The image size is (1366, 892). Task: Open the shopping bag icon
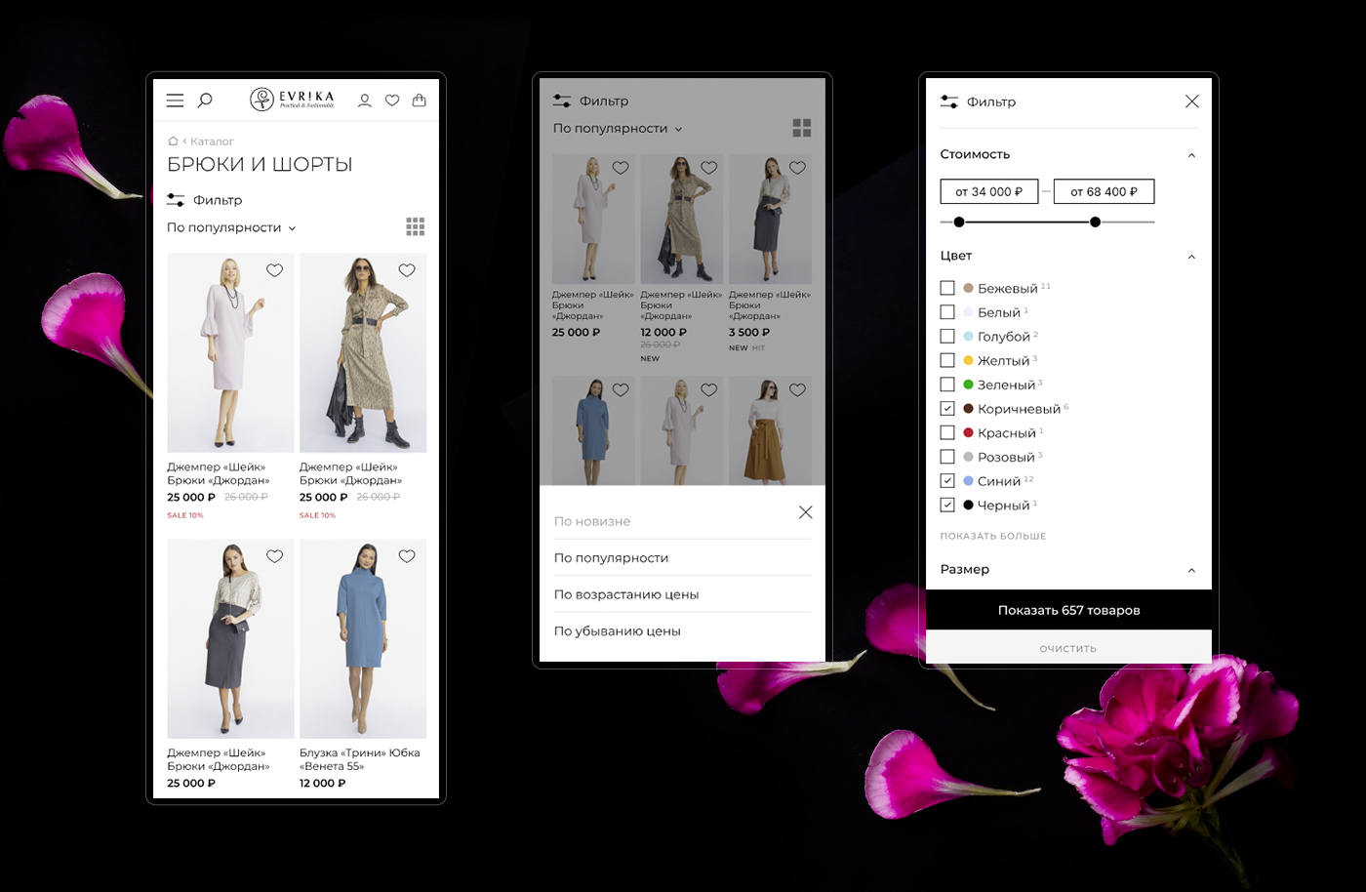pos(419,100)
